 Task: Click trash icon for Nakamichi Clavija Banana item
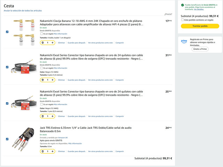[x=43, y=42]
